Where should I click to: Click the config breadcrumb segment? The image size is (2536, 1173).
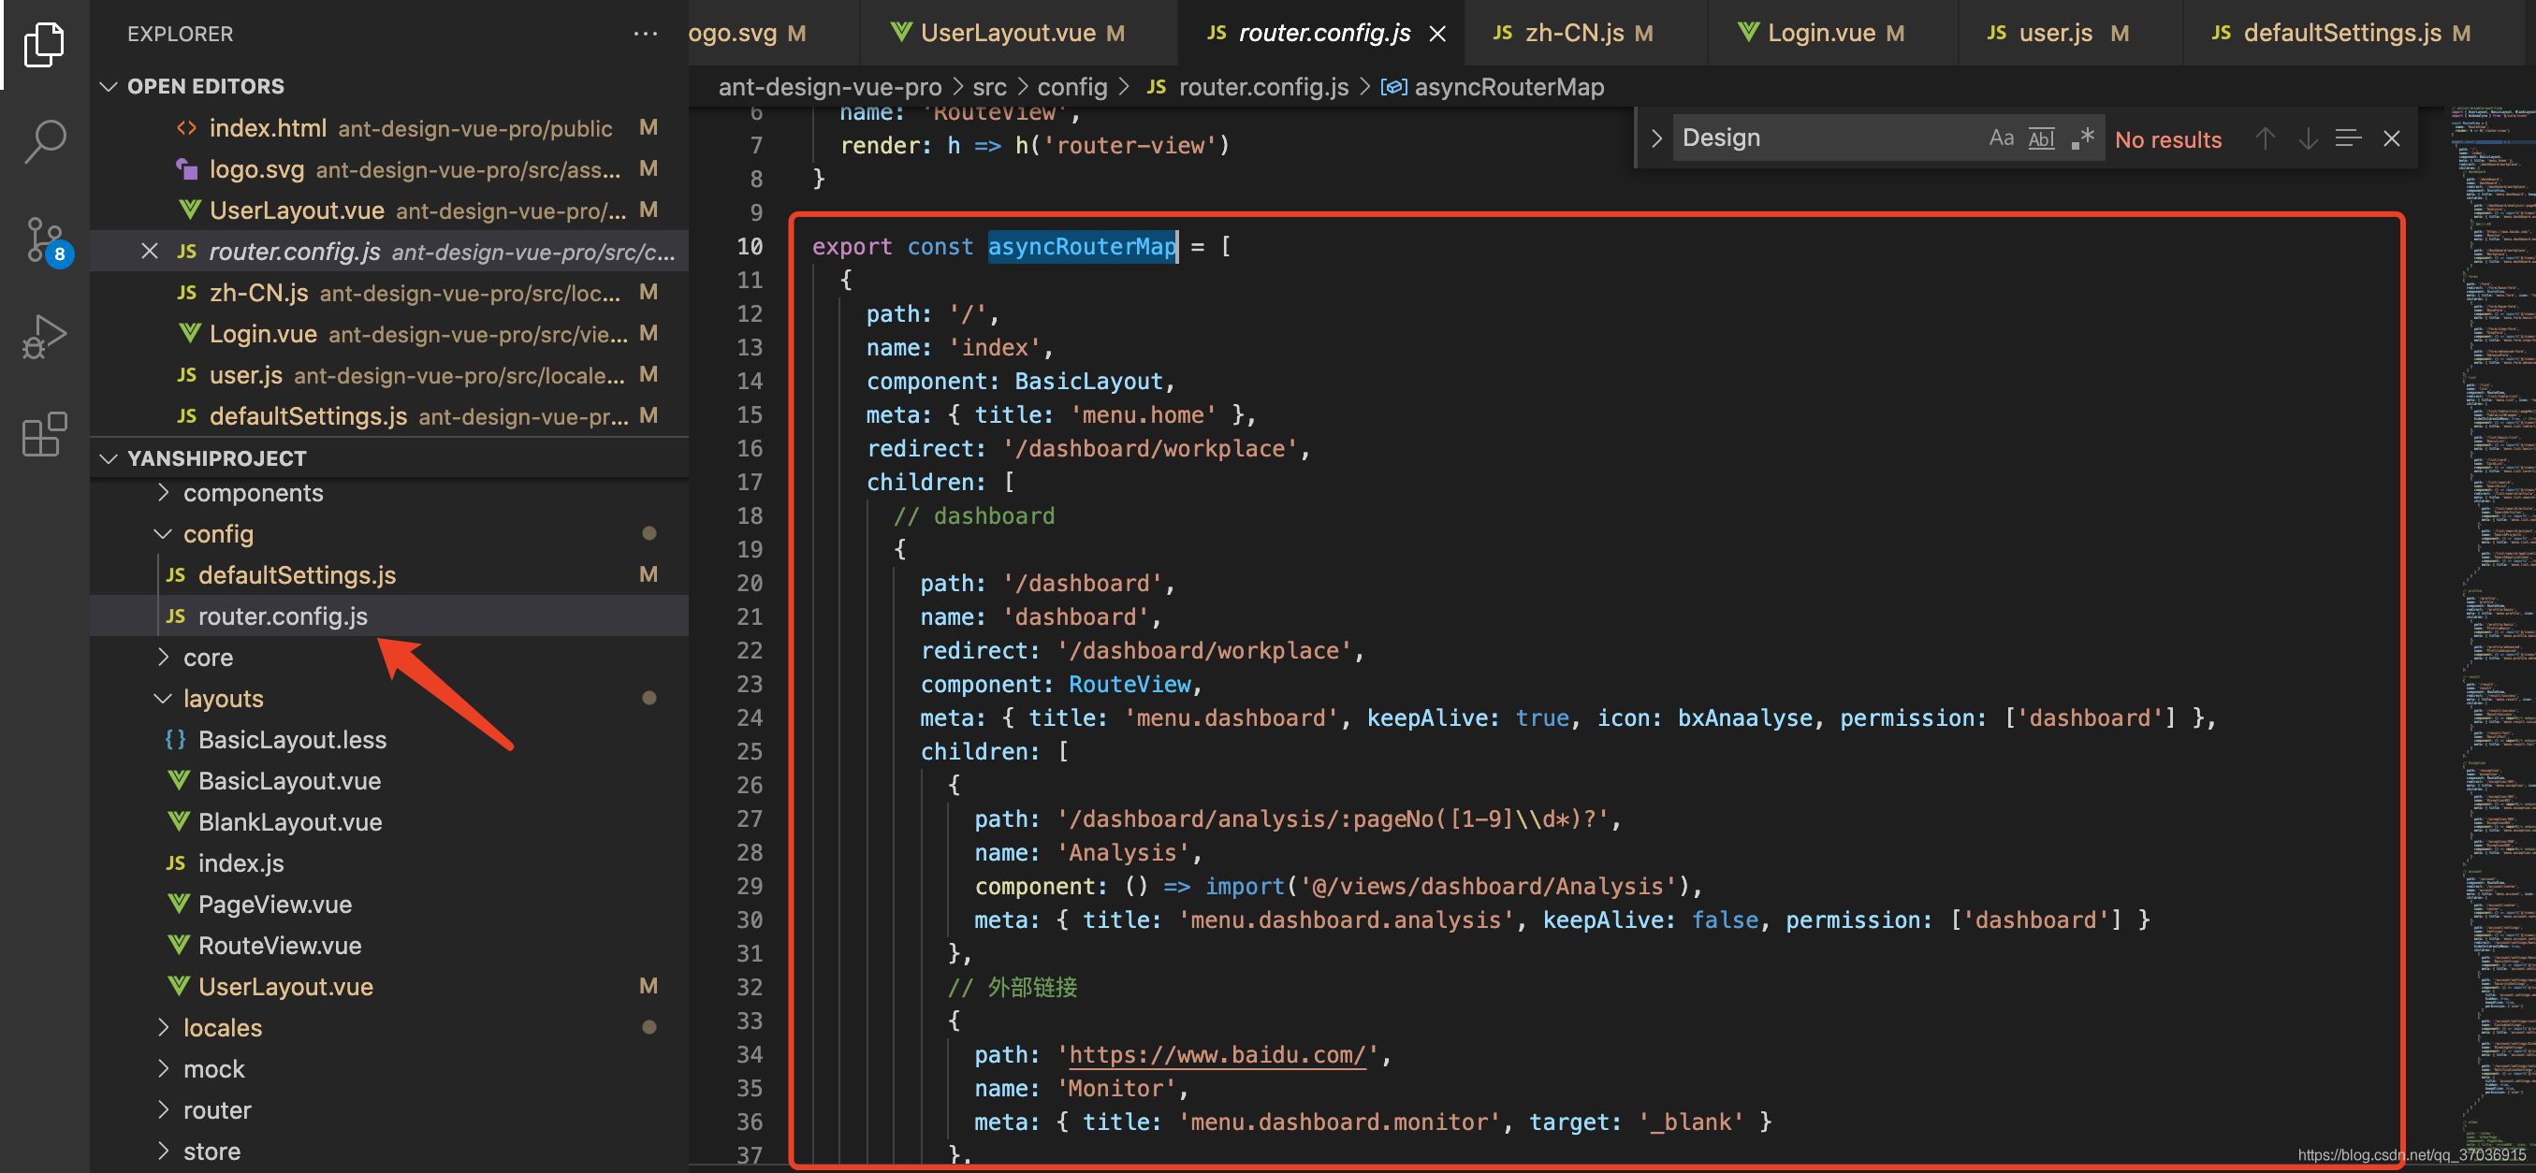[1071, 87]
